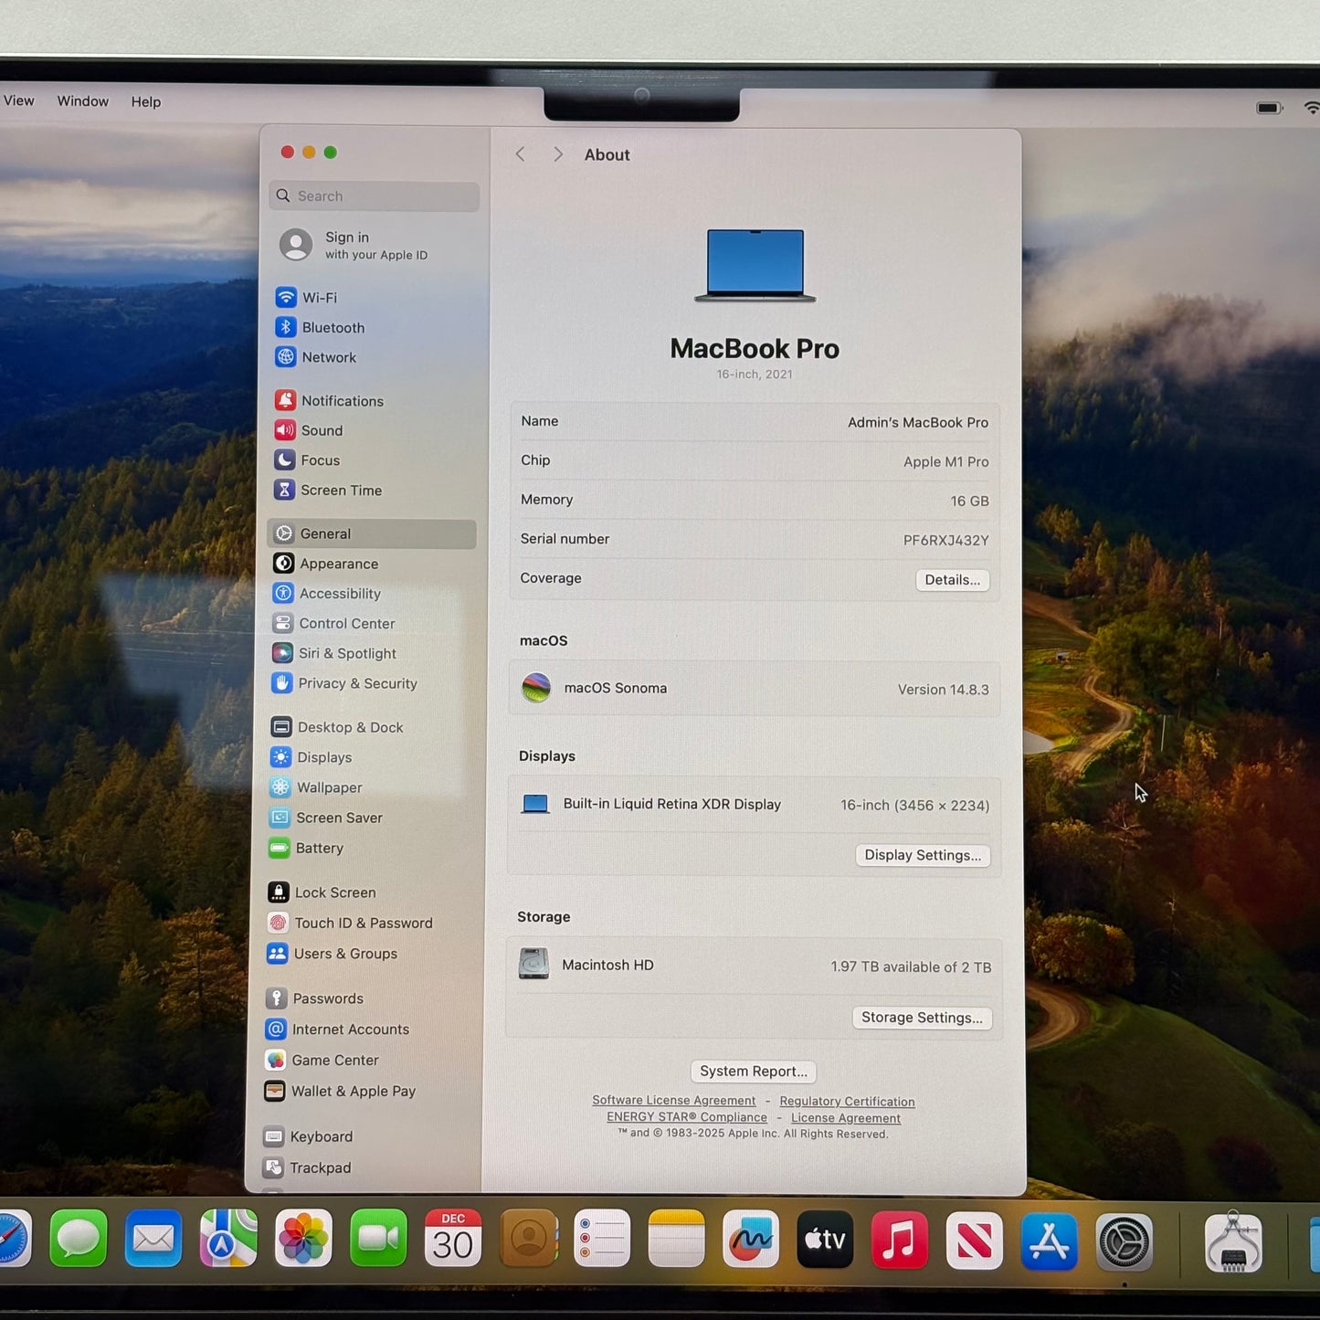
Task: Open Privacy & Security settings
Action: tap(357, 683)
